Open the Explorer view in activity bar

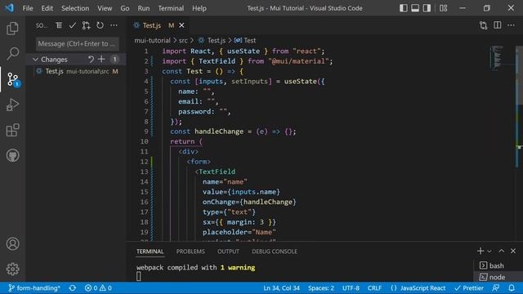13,28
